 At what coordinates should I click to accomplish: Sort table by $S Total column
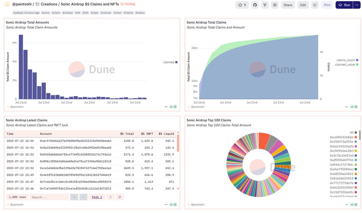point(127,134)
